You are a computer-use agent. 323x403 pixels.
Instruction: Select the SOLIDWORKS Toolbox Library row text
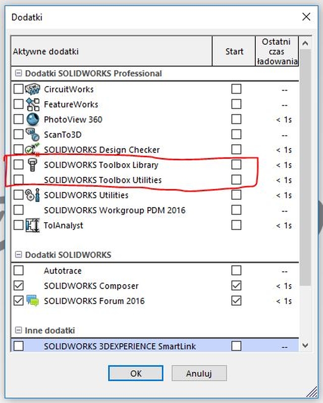pyautogui.click(x=101, y=165)
